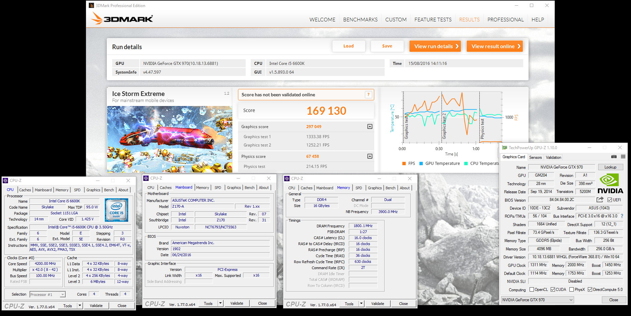This screenshot has width=631, height=316.
Task: Toggle the CUDA checkbox
Action: click(553, 290)
